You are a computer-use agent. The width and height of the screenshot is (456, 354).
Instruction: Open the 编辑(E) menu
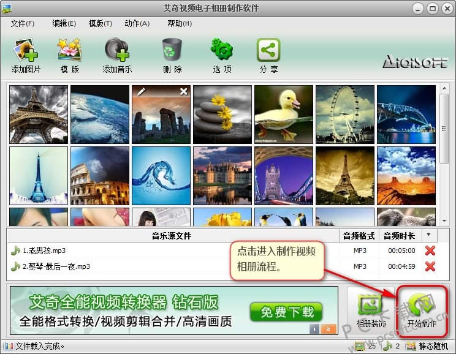click(x=64, y=23)
